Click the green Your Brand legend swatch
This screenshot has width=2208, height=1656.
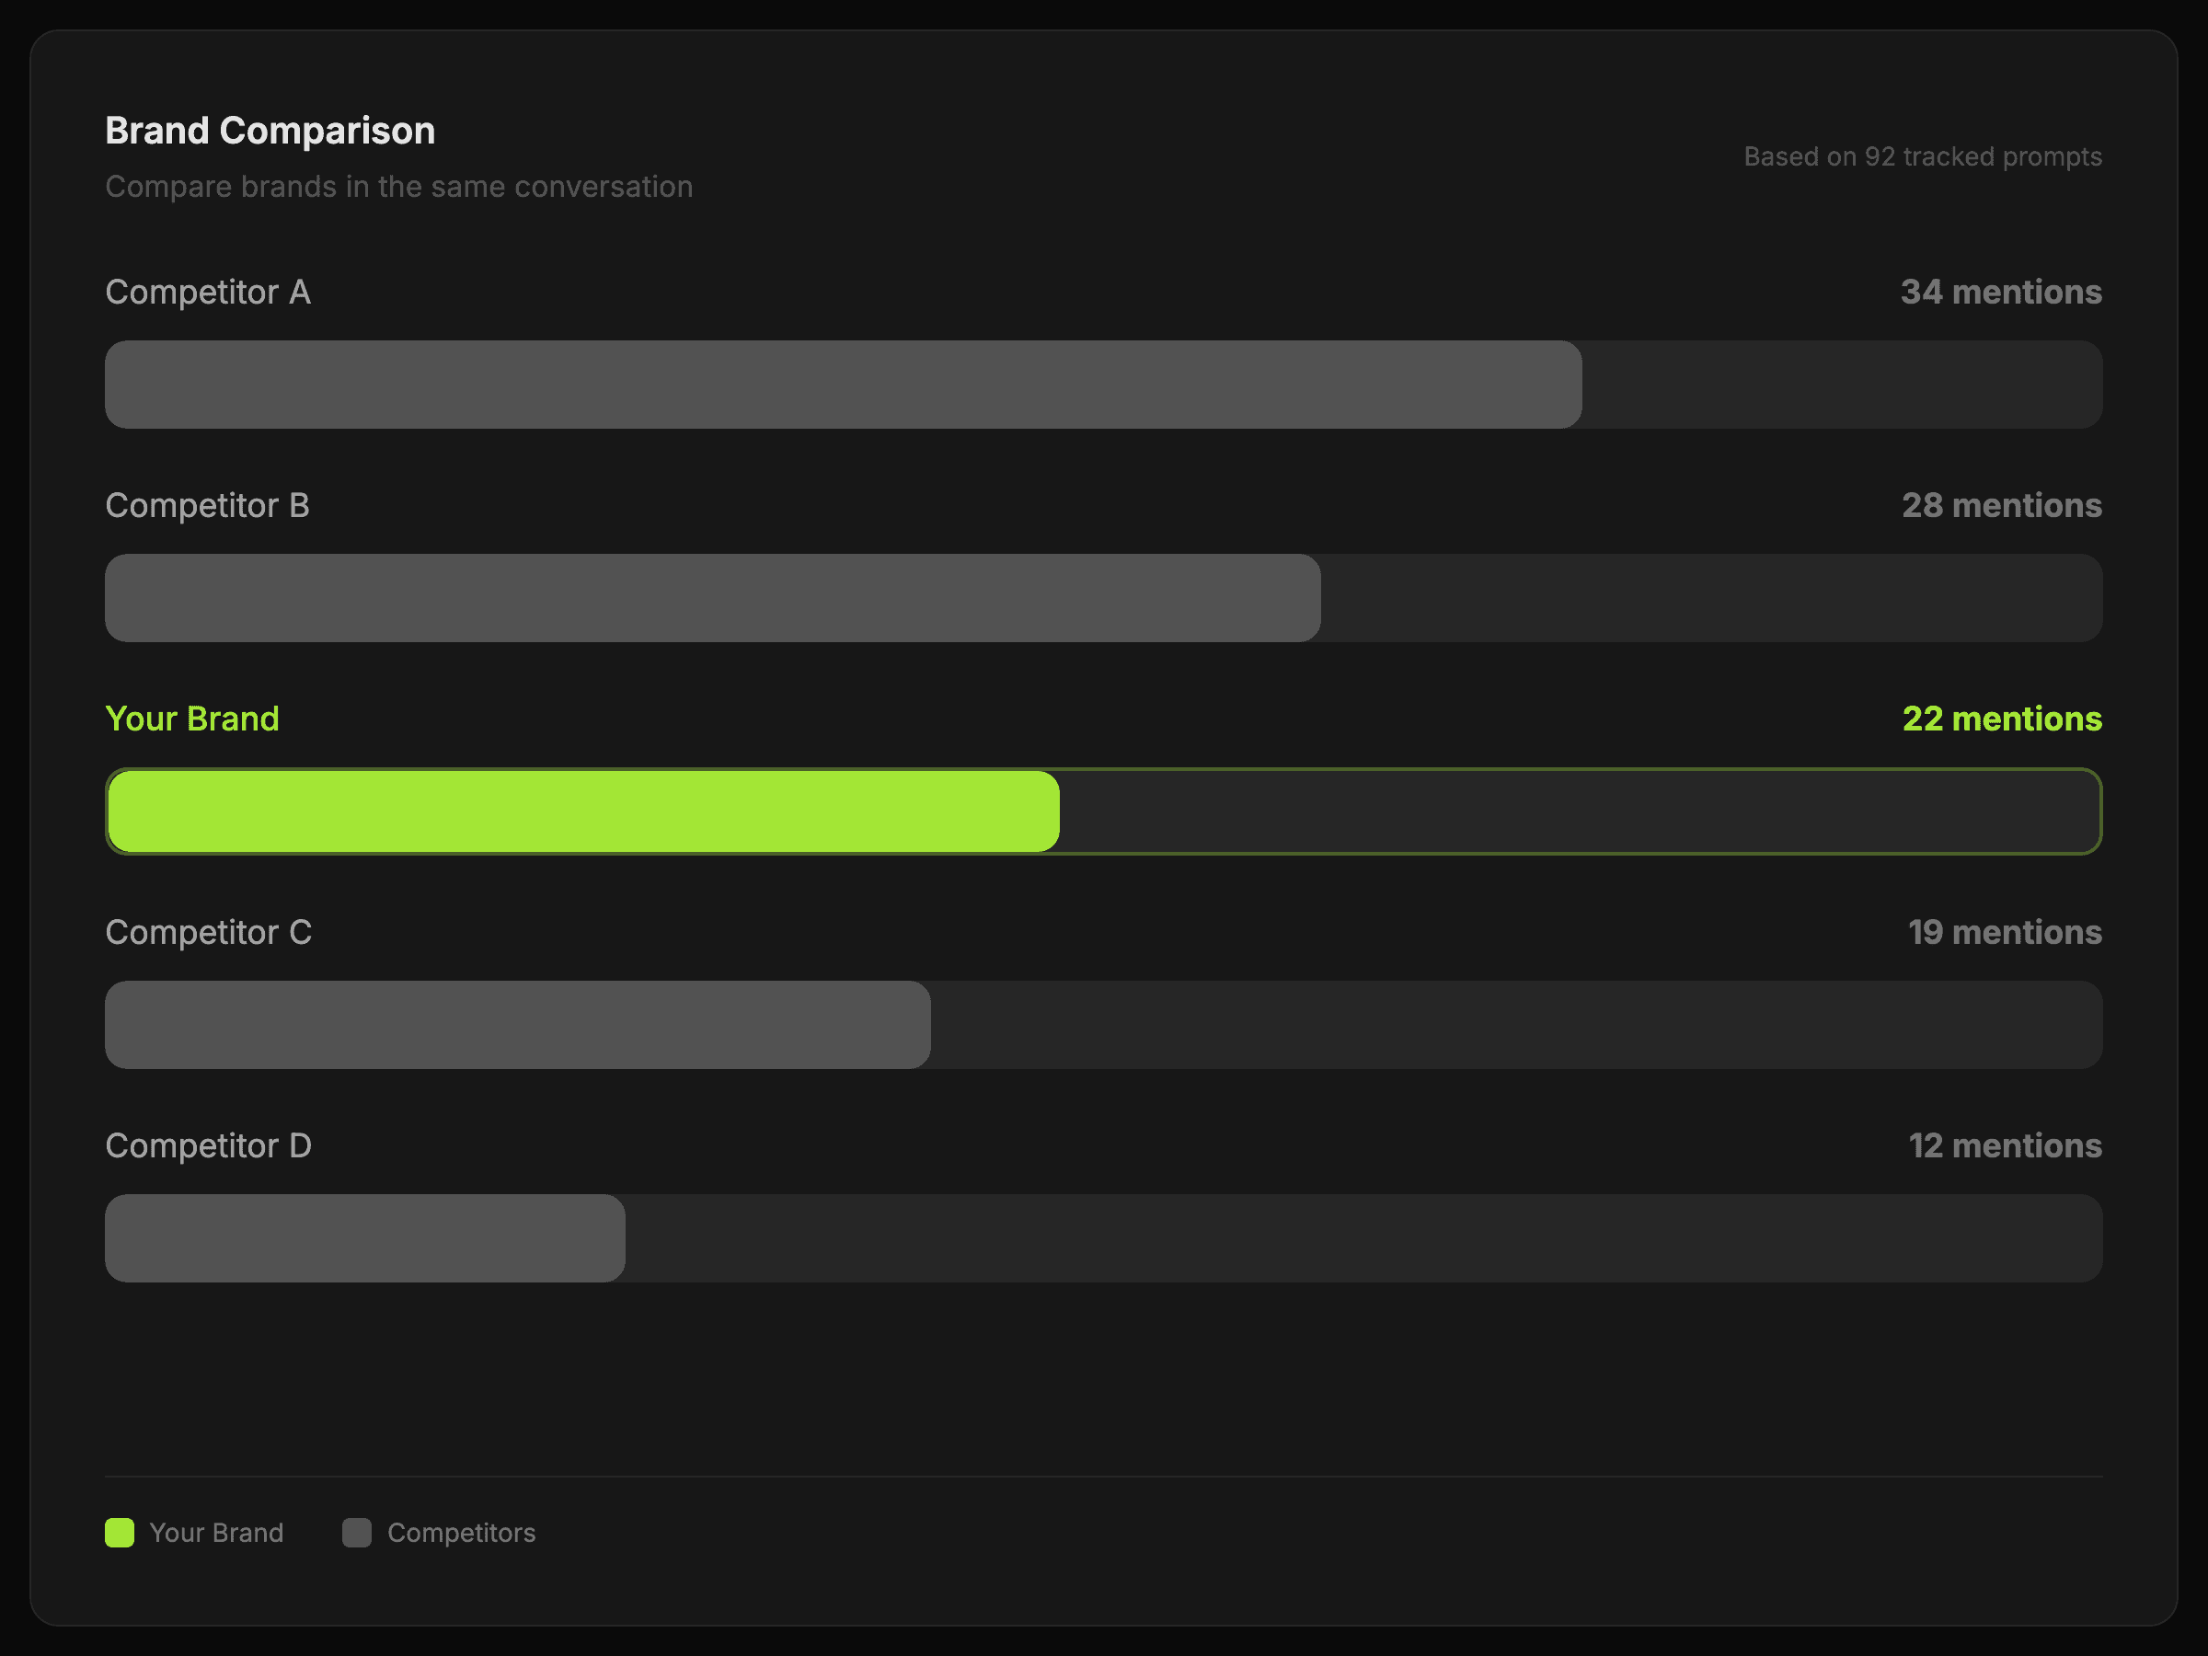coord(120,1532)
